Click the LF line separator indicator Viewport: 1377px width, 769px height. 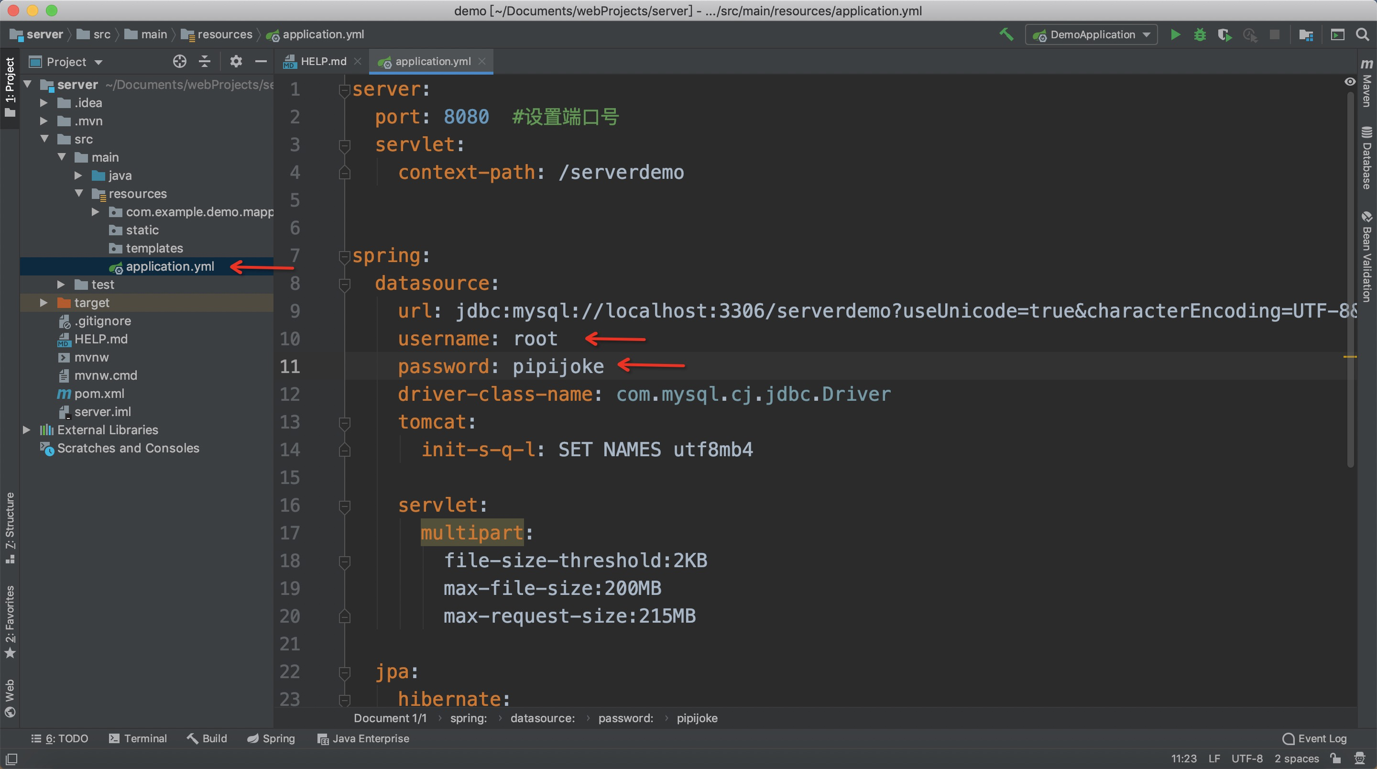[1214, 759]
